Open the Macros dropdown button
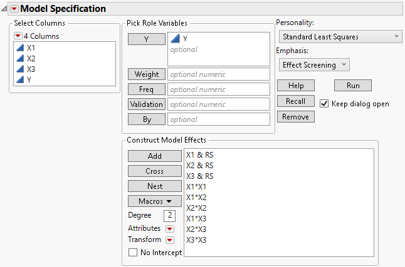The width and height of the screenshot is (405, 267). coord(155,201)
